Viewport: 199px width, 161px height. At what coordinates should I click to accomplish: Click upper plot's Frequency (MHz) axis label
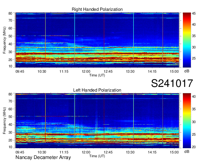(x=4, y=40)
